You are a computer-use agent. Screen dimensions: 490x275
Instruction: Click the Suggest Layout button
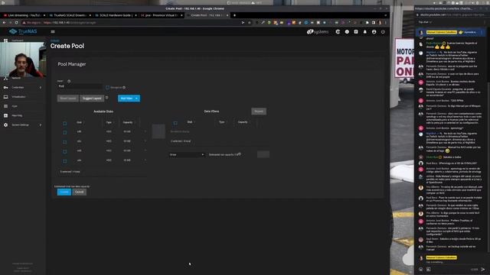tap(92, 99)
